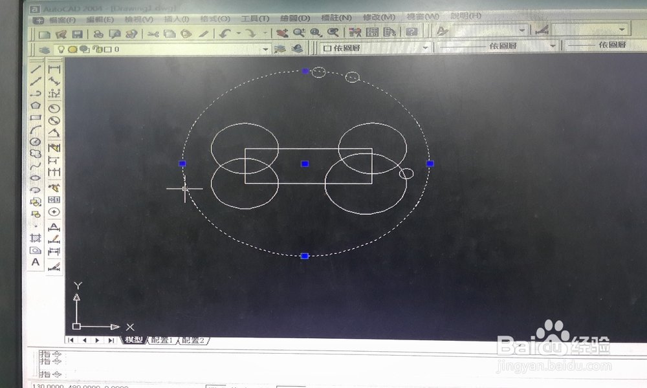This screenshot has height=388, width=647.
Task: Select the Hatch tool
Action: 36,238
